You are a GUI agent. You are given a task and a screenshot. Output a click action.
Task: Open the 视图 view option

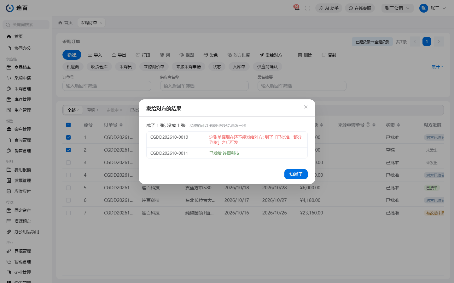click(187, 55)
